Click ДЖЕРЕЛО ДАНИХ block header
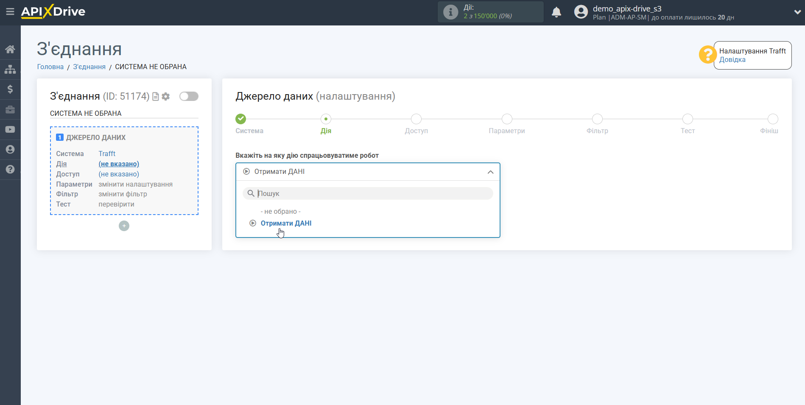 [x=96, y=138]
